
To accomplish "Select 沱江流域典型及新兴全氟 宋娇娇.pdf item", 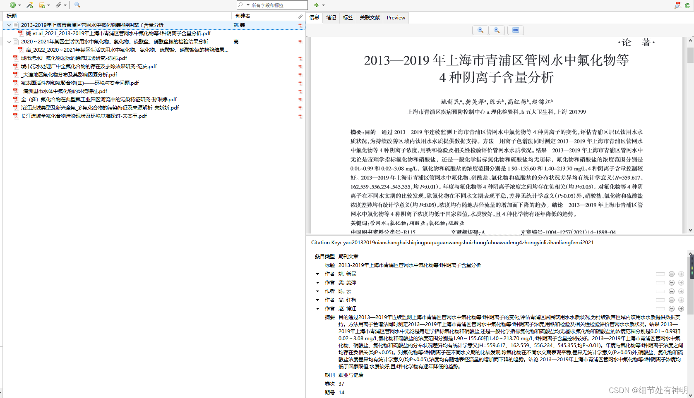I will pyautogui.click(x=100, y=108).
